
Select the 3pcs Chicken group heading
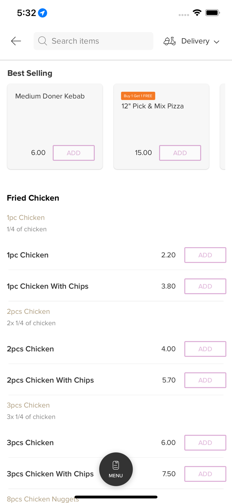28,405
